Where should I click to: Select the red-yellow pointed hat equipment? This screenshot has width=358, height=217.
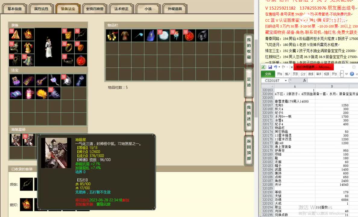[x=15, y=34]
